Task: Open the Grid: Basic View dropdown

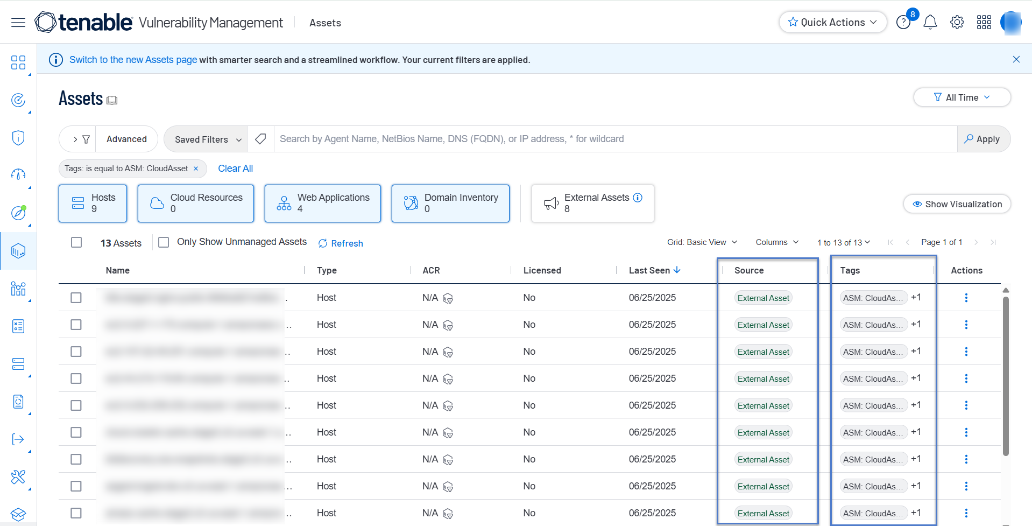Action: pyautogui.click(x=702, y=242)
